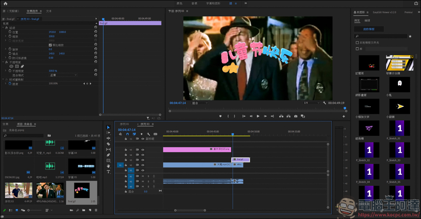This screenshot has height=219, width=421.
Task: Create an ellipse mask under opacity
Action: pyautogui.click(x=11, y=66)
